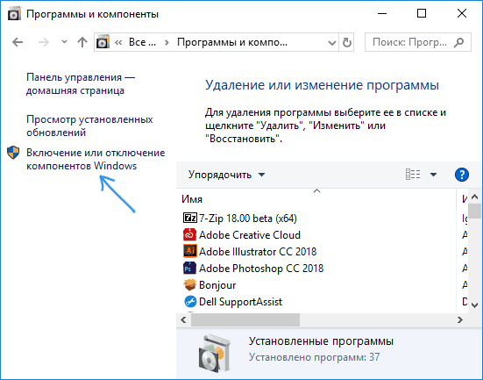
Task: Click the address bar Programs icon
Action: point(103,41)
